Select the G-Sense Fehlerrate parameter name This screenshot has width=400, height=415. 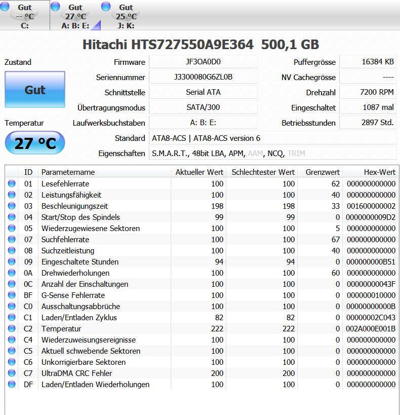73,295
